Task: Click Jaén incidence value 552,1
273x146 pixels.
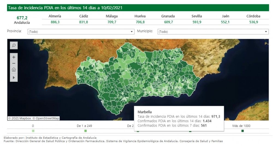Action: (225, 22)
